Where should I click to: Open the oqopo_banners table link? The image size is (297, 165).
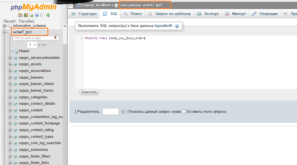coord(31,77)
